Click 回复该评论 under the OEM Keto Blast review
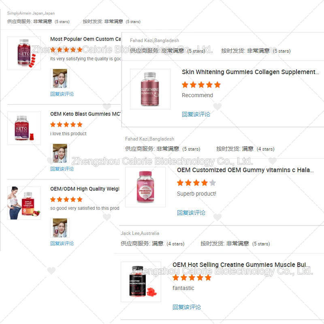The image size is (324, 324). pyautogui.click(x=62, y=169)
